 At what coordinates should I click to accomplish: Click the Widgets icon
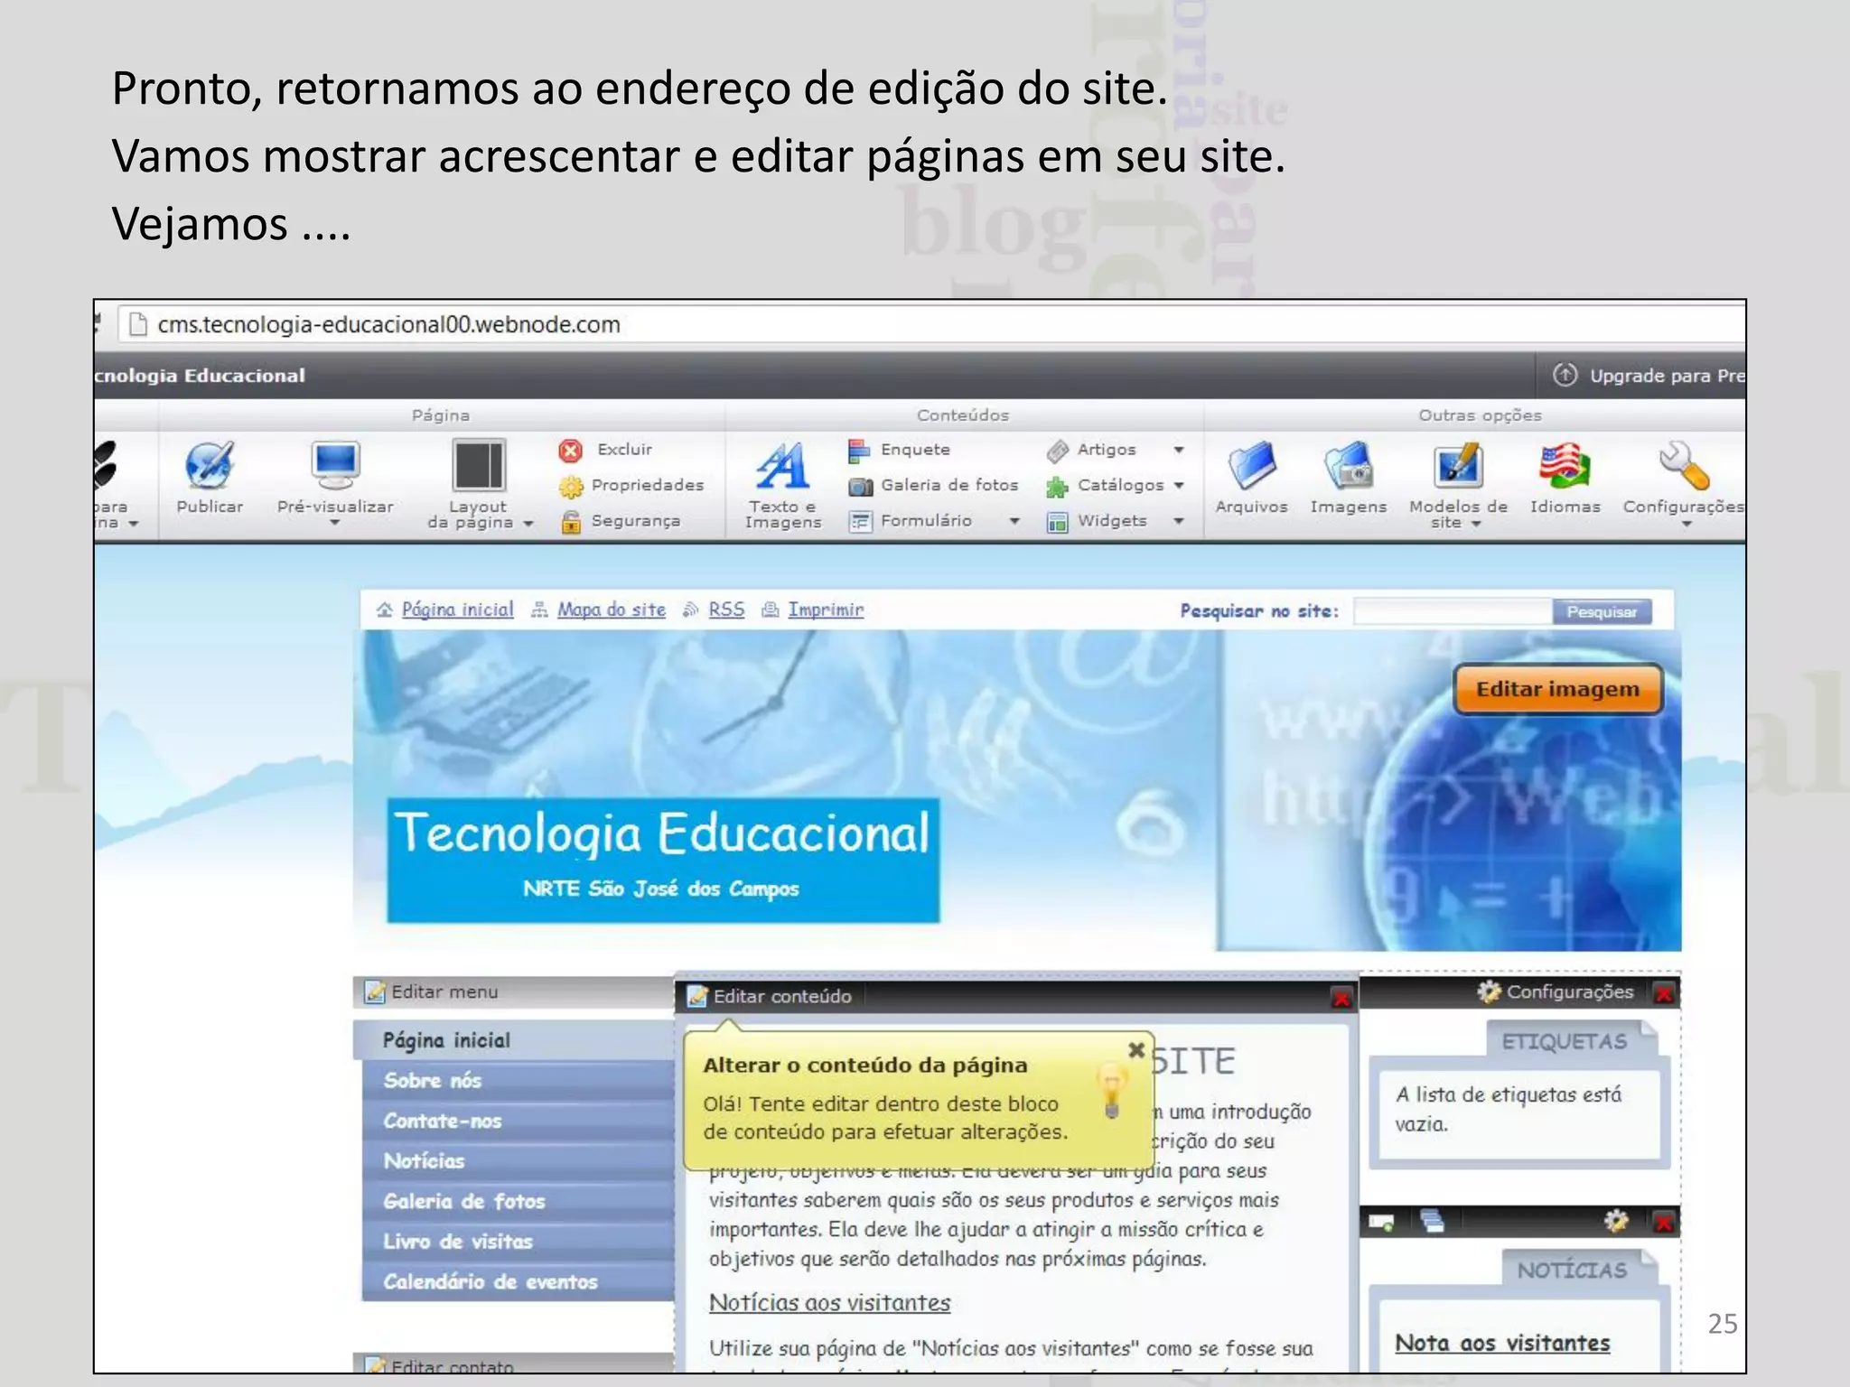coord(1057,521)
